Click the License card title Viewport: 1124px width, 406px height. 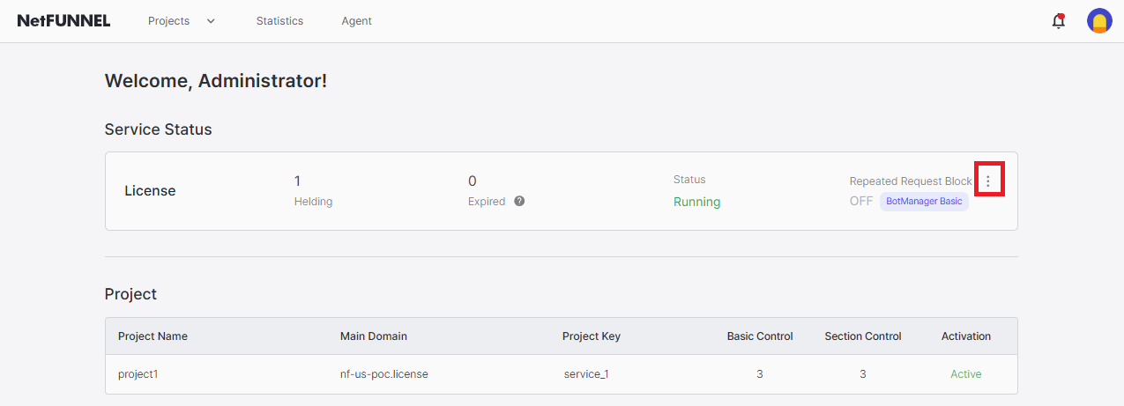[x=150, y=190]
